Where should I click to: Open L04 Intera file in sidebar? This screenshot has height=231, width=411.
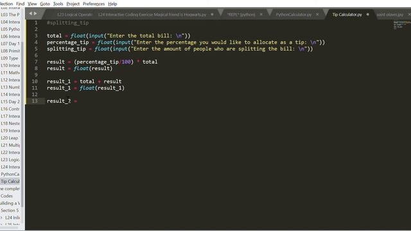pyautogui.click(x=10, y=22)
